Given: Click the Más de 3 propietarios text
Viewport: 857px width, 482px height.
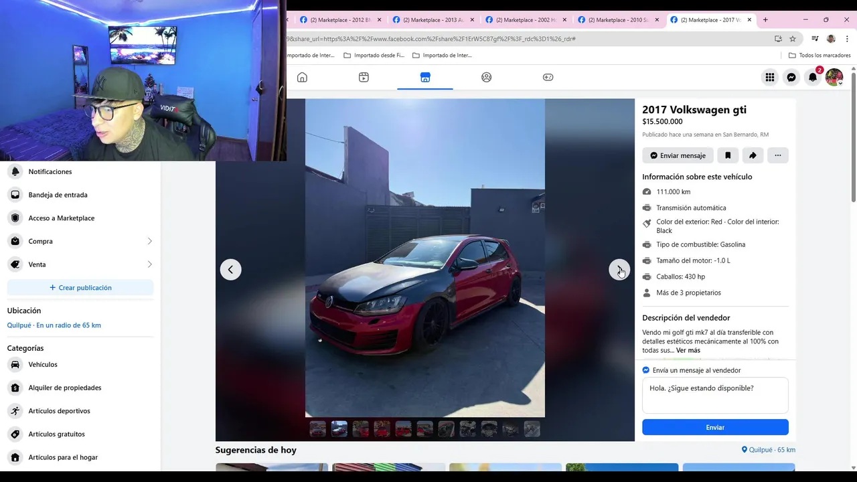Looking at the screenshot, I should click(x=688, y=293).
